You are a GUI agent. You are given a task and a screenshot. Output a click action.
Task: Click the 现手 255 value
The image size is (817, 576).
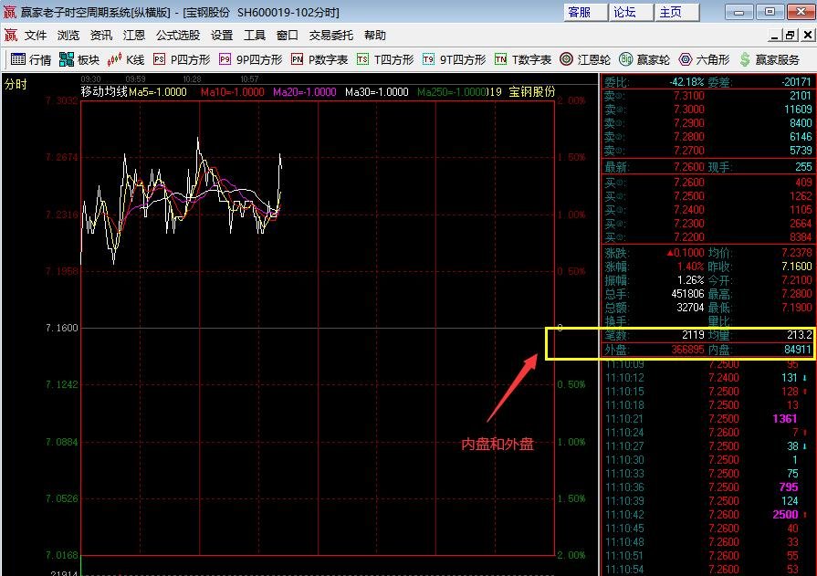pyautogui.click(x=803, y=167)
